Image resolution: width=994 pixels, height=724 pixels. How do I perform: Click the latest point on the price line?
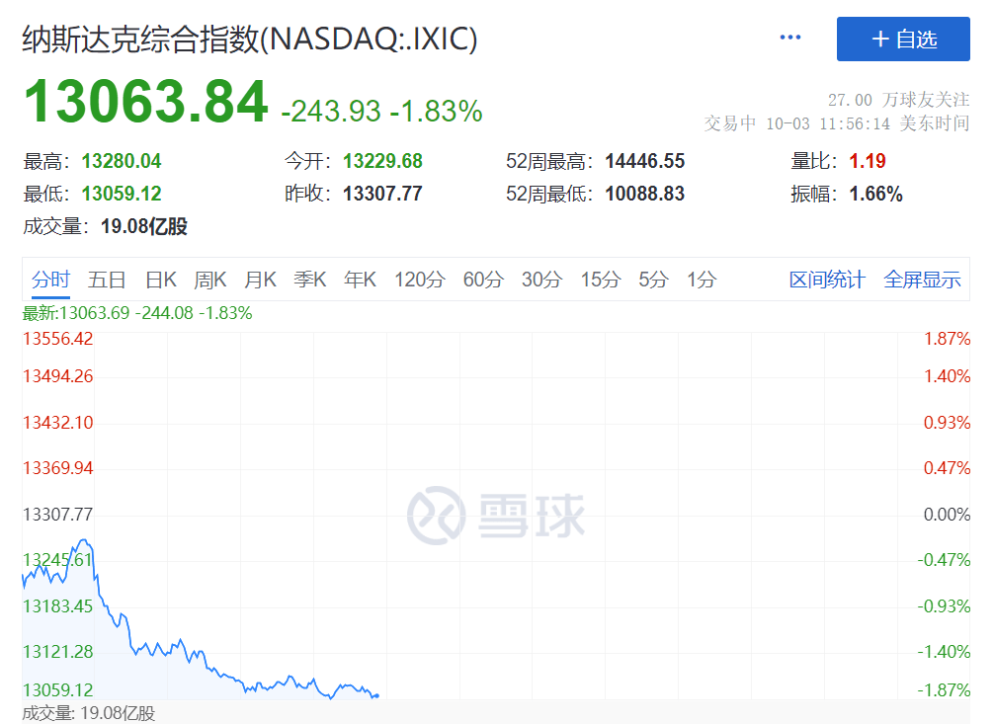(x=376, y=695)
